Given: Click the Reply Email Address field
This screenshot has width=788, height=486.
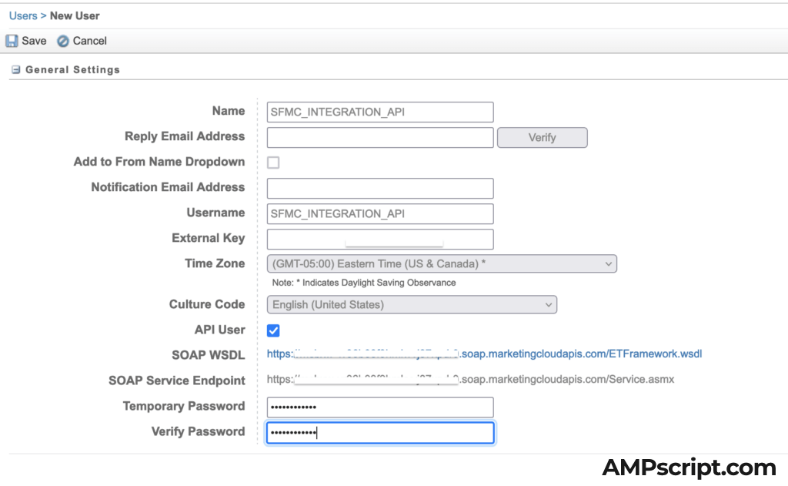Looking at the screenshot, I should pyautogui.click(x=379, y=137).
